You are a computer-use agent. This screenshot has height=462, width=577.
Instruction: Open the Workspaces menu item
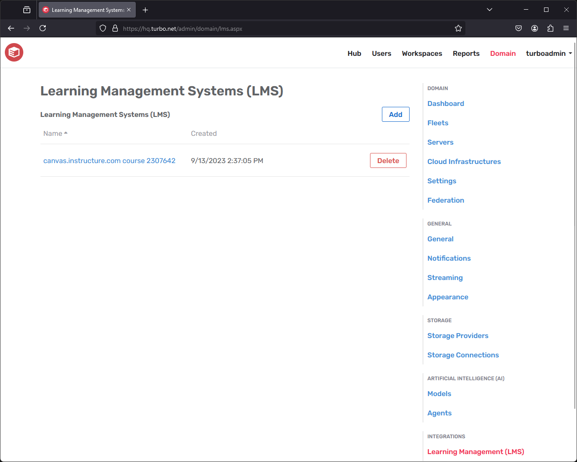tap(421, 53)
